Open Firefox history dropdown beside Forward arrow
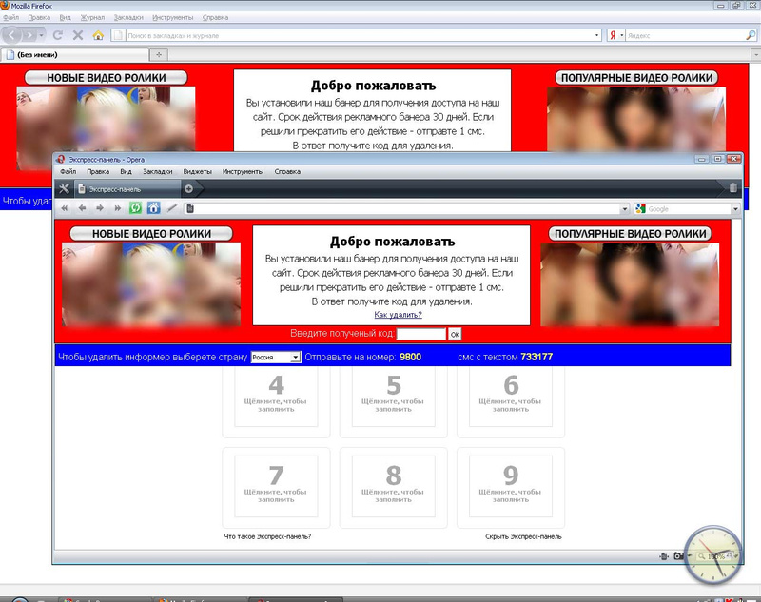 click(41, 35)
